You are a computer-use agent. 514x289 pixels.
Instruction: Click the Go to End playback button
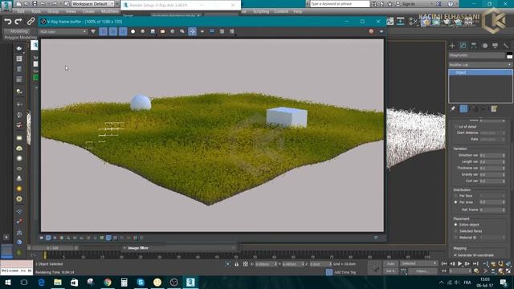click(475, 264)
